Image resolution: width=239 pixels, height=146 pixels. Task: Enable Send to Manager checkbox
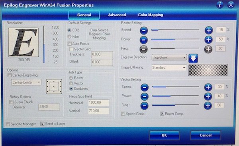(8, 124)
